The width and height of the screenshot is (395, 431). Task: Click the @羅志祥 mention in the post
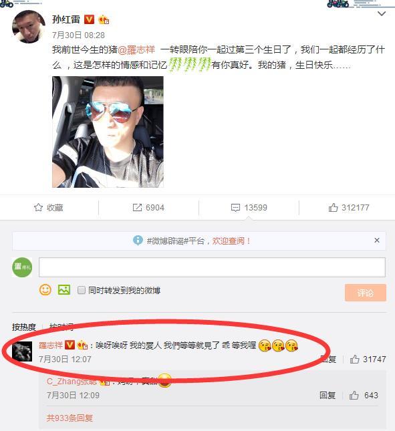(x=136, y=49)
